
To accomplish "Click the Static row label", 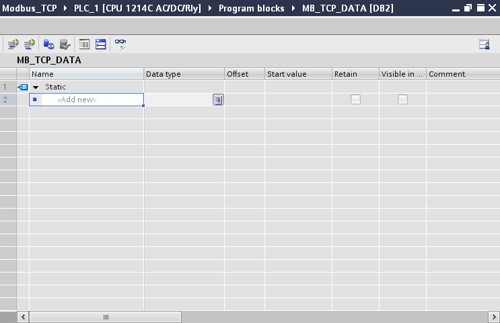I will tap(55, 87).
